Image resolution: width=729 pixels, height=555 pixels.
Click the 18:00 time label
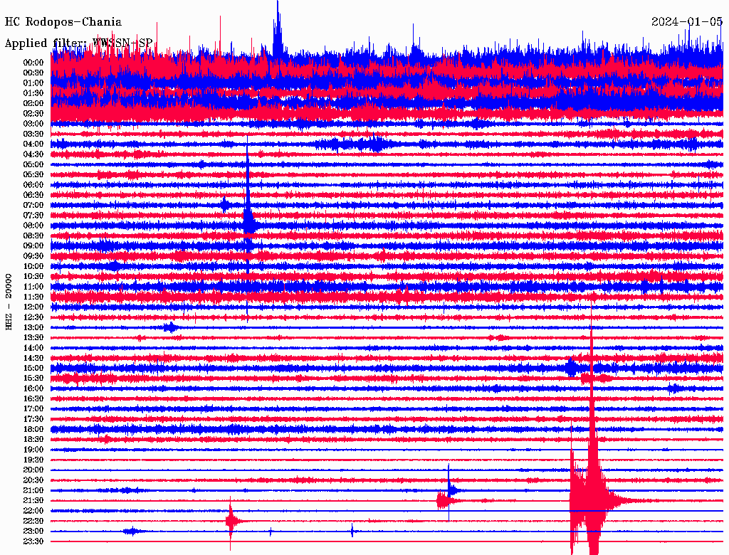[x=33, y=430]
